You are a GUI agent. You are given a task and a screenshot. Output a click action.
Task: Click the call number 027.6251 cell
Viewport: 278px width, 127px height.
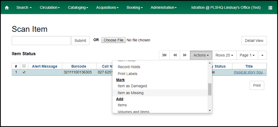(x=105, y=72)
